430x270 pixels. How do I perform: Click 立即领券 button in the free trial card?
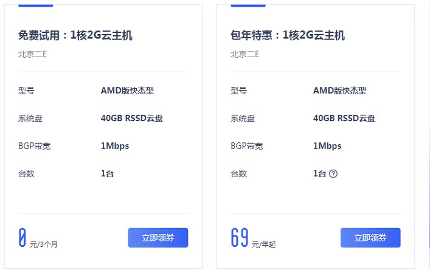[x=158, y=238]
